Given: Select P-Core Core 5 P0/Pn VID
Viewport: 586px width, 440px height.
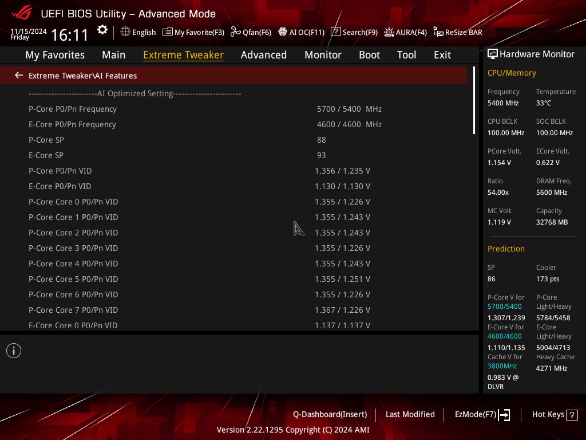Looking at the screenshot, I should click(233, 279).
